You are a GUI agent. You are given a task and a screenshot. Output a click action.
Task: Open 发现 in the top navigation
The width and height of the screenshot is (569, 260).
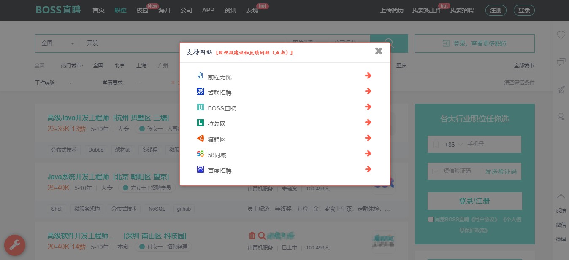(x=252, y=10)
